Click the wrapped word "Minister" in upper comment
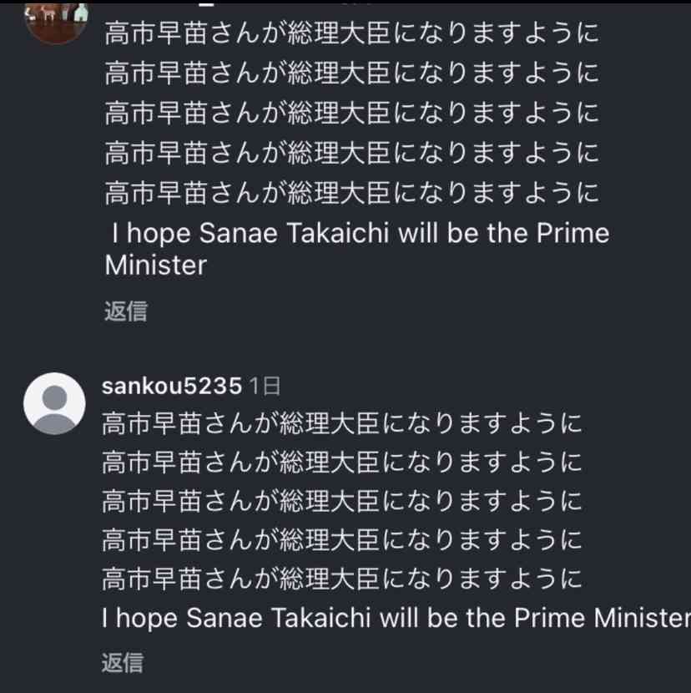The image size is (691, 693). click(156, 265)
